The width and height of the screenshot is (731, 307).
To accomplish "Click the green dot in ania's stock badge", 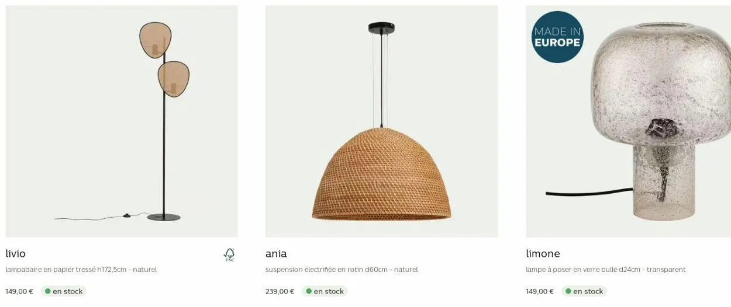I will [x=309, y=291].
